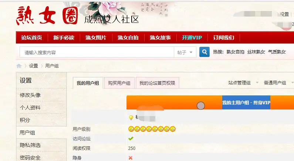Open 个人资料 in settings sidebar
294x161 pixels.
click(30, 108)
